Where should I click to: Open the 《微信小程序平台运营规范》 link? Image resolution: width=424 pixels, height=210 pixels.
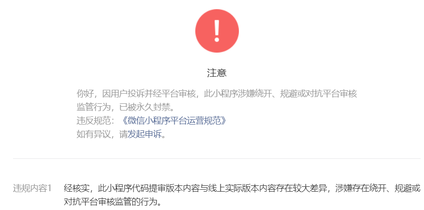[173, 121]
